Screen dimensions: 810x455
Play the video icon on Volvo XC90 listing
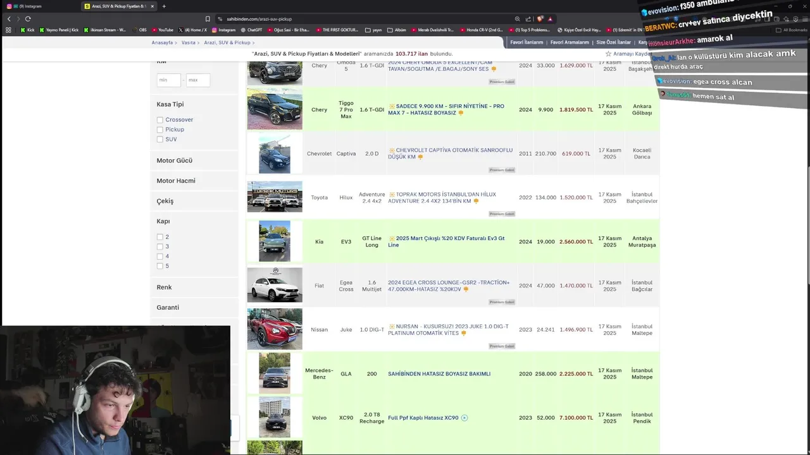(x=464, y=418)
